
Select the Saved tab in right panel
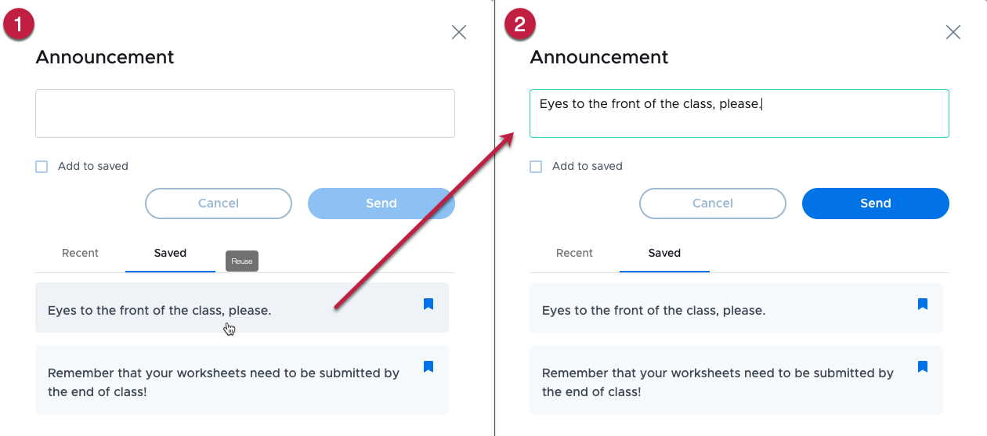tap(664, 253)
